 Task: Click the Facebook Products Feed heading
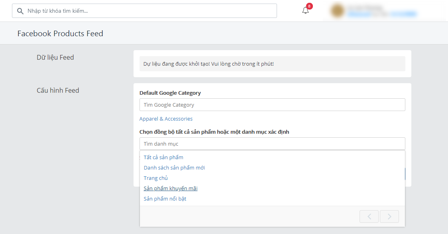click(x=60, y=33)
